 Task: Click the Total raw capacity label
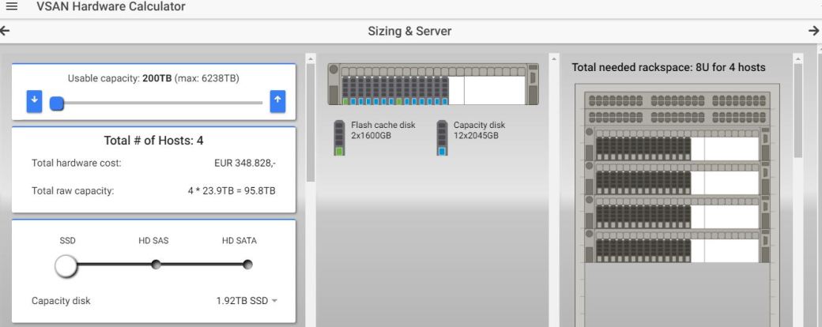[x=73, y=191]
